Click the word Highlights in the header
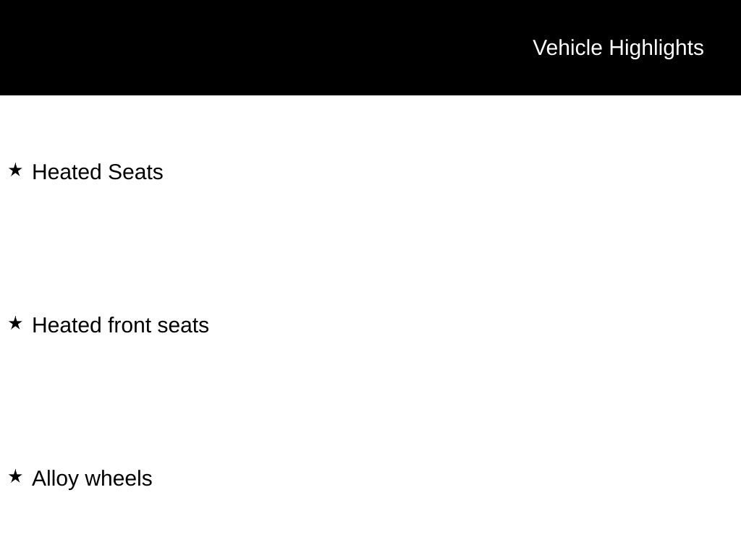This screenshot has width=741, height=555. click(656, 48)
